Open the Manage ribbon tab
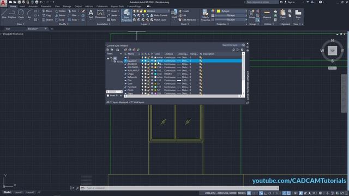Viewport: 349px width, 196px height. point(67,7)
